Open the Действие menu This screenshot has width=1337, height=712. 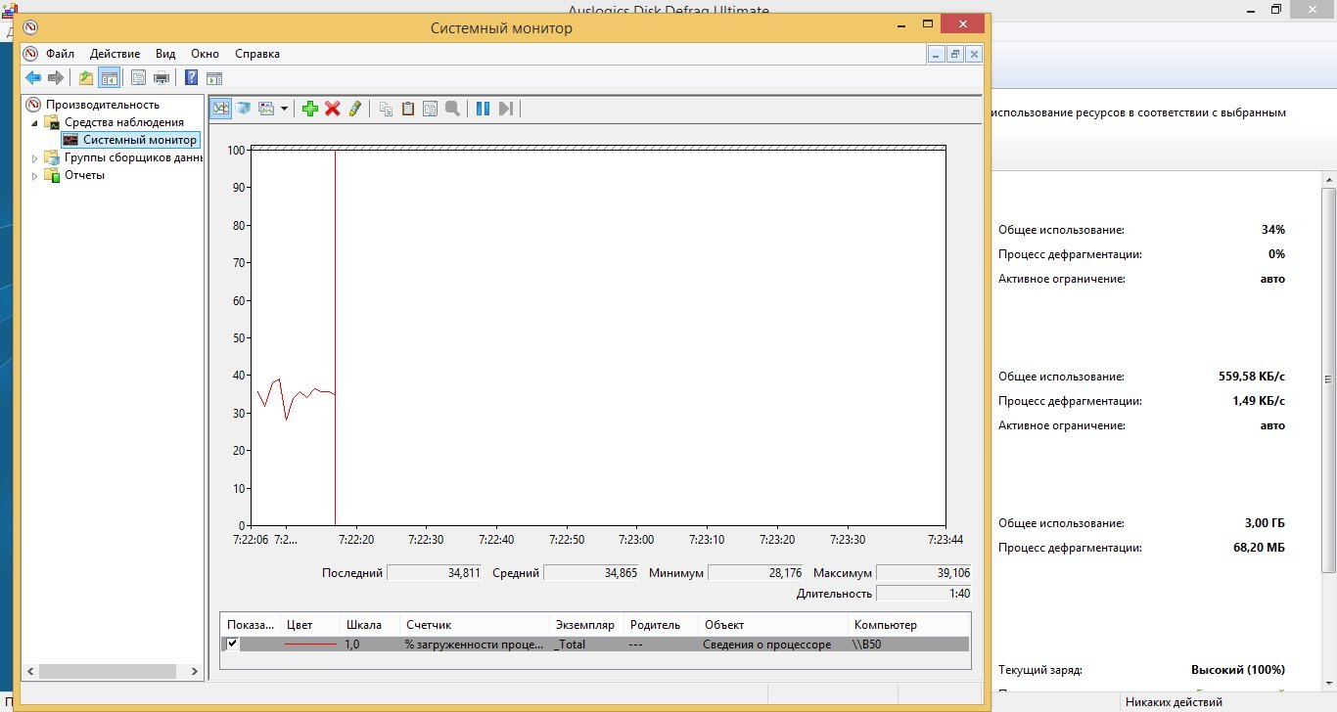click(115, 54)
